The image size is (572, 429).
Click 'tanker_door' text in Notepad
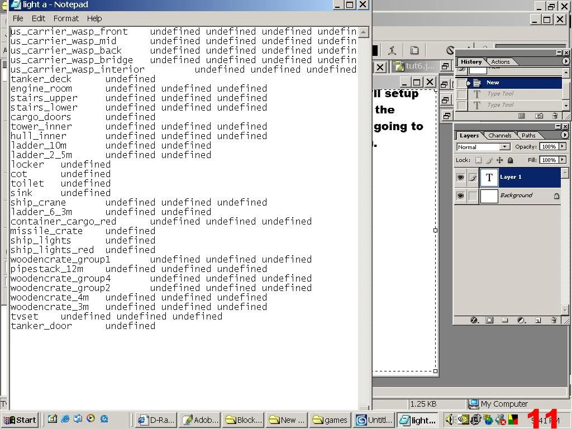pyautogui.click(x=41, y=326)
